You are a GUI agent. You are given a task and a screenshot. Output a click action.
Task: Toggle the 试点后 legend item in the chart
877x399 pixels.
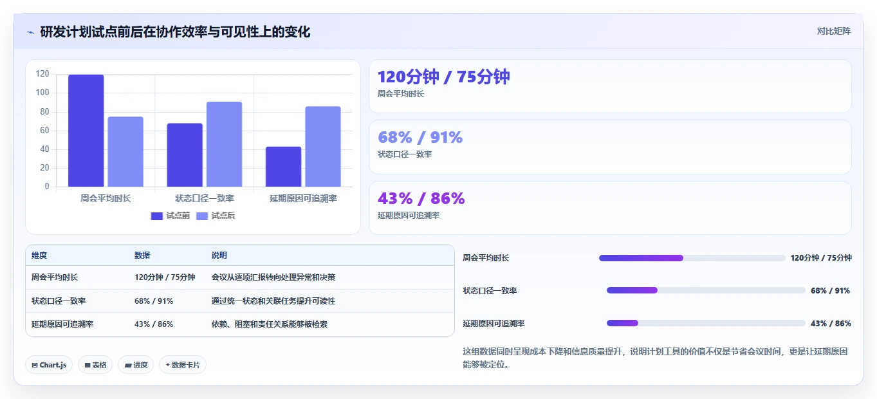coord(216,216)
